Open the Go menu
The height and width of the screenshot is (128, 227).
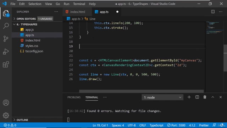[x=58, y=4]
